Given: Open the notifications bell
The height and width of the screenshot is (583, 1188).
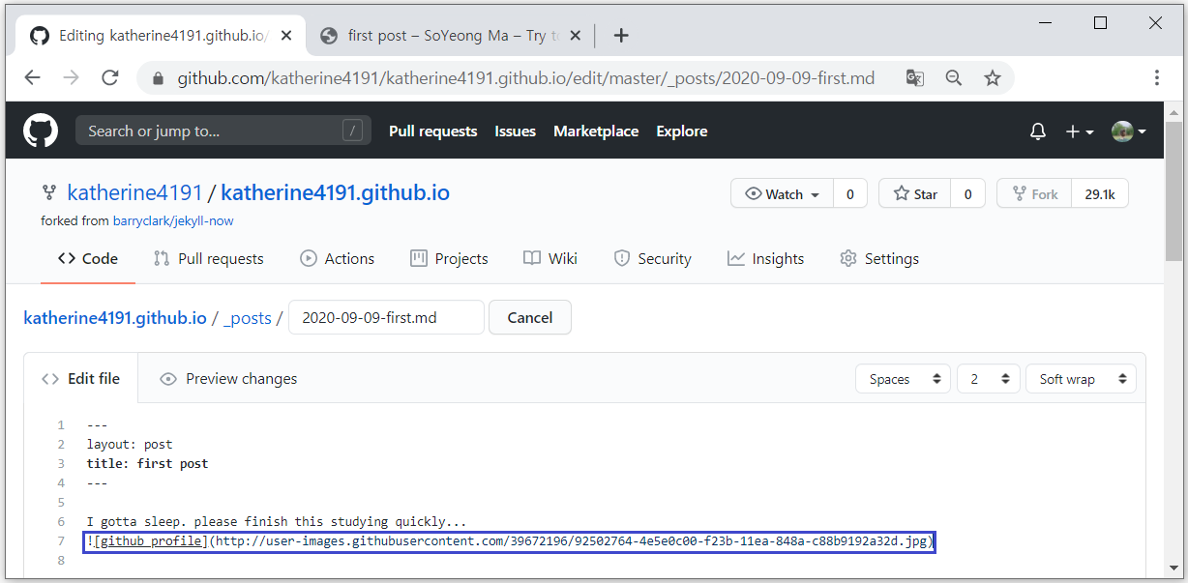Looking at the screenshot, I should (x=1038, y=131).
